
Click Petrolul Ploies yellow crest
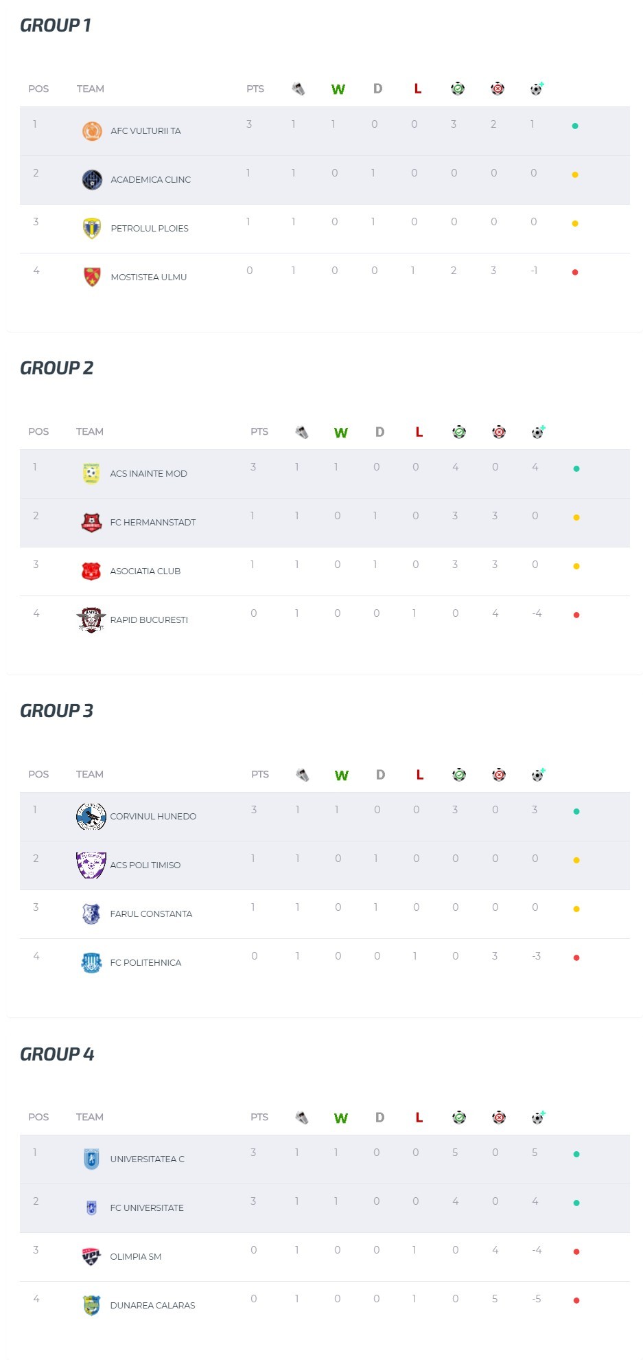point(92,228)
